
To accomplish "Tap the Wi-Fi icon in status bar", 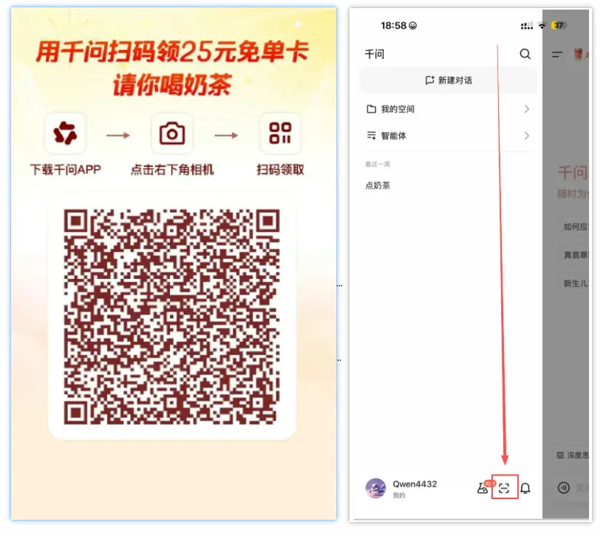I will coord(542,26).
